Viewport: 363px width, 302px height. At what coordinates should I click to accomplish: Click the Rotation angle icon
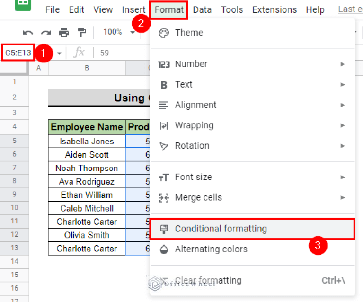click(164, 146)
